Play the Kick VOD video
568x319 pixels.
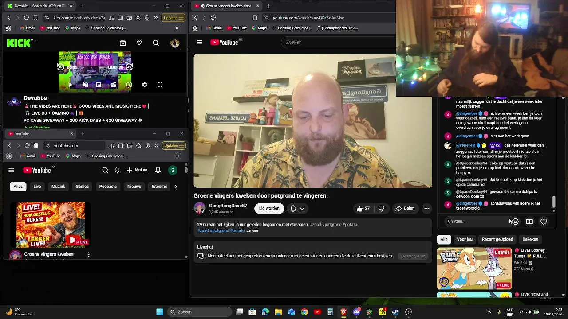[x=70, y=85]
